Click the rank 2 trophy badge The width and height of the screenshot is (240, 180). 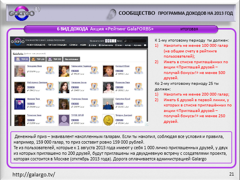click(94, 70)
